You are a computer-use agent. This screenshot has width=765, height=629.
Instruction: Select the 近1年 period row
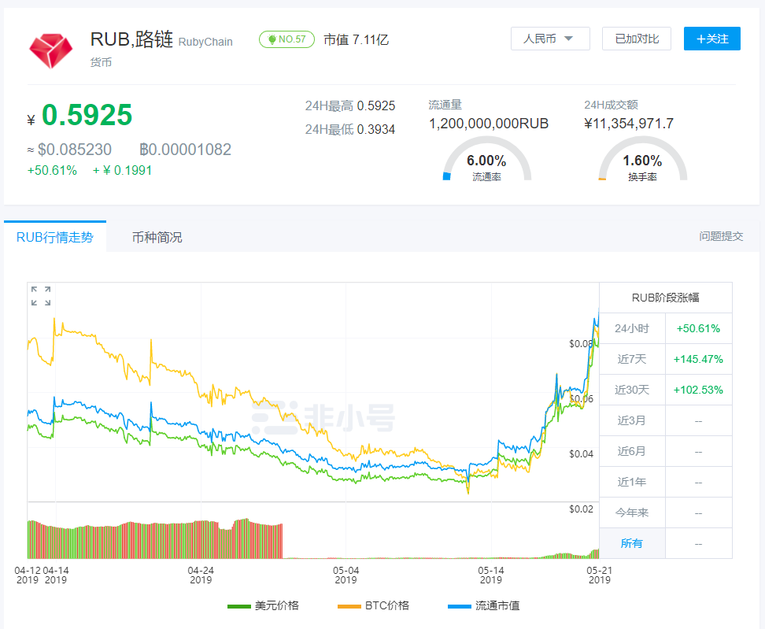[666, 482]
